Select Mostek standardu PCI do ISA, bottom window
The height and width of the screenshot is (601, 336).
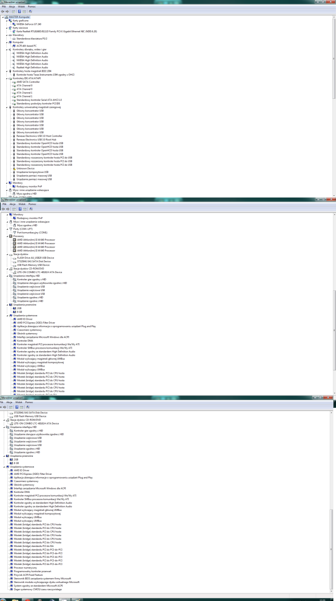pos(34,546)
